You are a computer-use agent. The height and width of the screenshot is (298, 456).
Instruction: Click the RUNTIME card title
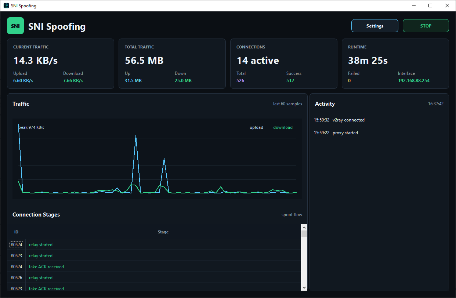pyautogui.click(x=357, y=47)
